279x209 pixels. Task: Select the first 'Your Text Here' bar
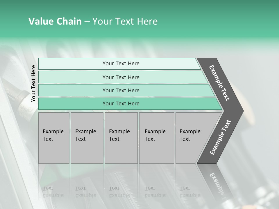click(121, 64)
